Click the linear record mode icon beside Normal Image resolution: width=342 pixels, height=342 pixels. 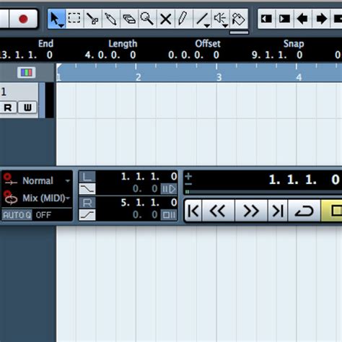[x=9, y=180]
